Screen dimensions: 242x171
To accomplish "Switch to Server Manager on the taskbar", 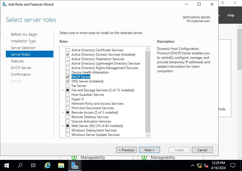I will [75, 165].
